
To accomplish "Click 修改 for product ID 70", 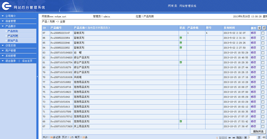I will (x=253, y=116).
